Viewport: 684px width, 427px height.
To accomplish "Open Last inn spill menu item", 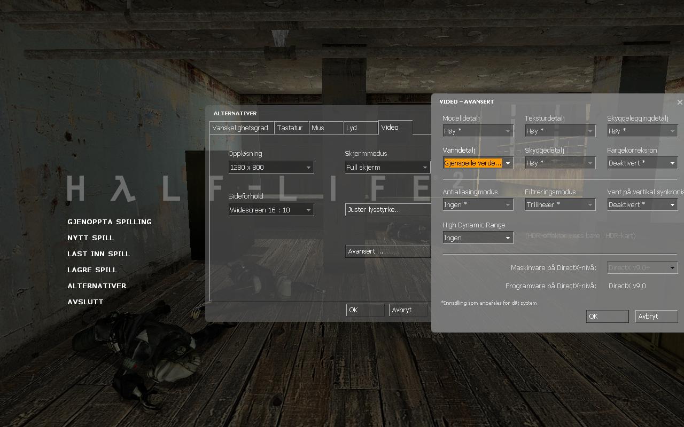I will 99,254.
